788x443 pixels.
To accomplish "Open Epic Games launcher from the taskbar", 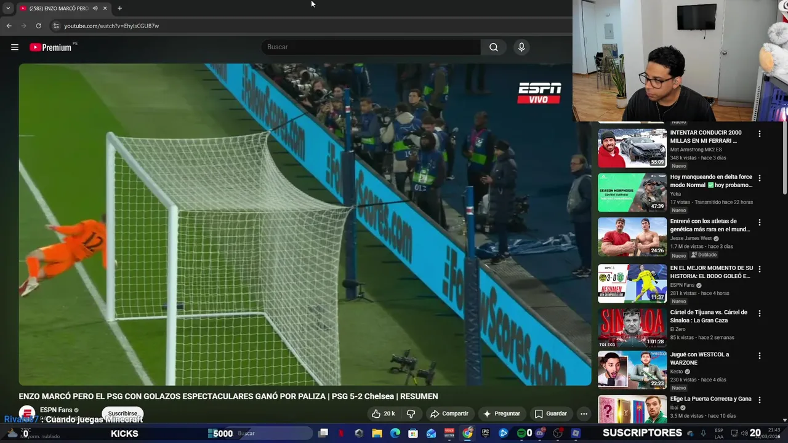I will (485, 433).
